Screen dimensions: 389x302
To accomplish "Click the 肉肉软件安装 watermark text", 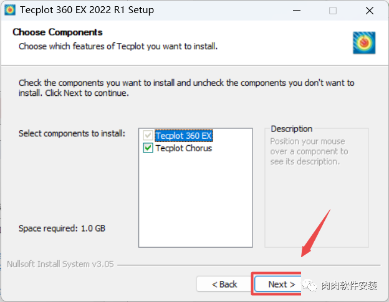I will [x=349, y=285].
